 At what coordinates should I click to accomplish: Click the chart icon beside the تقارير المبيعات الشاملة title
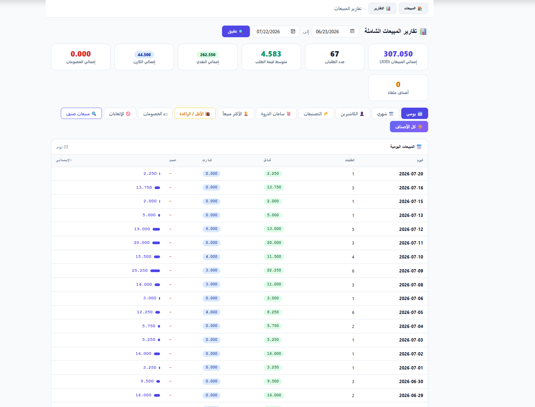423,31
